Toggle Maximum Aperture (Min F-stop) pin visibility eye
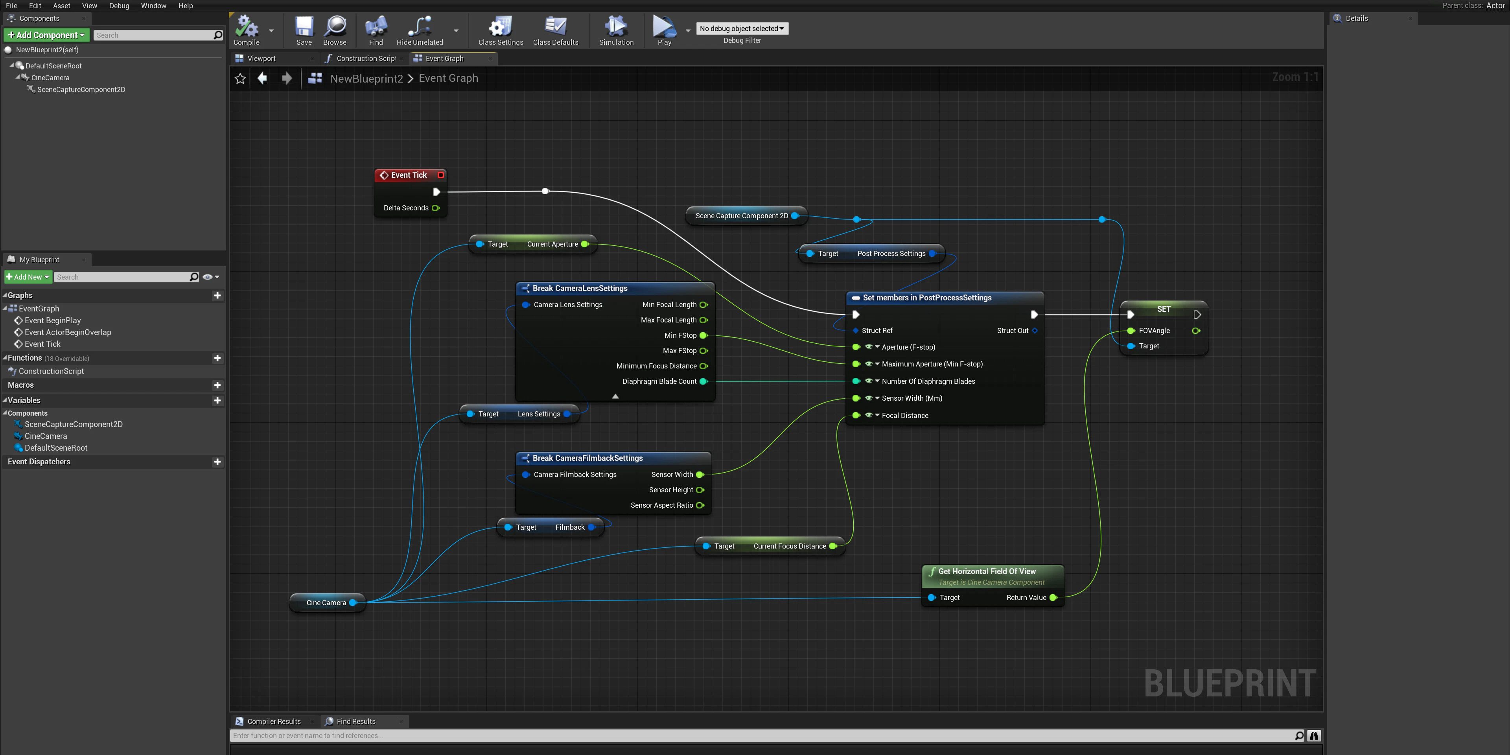 pos(869,364)
